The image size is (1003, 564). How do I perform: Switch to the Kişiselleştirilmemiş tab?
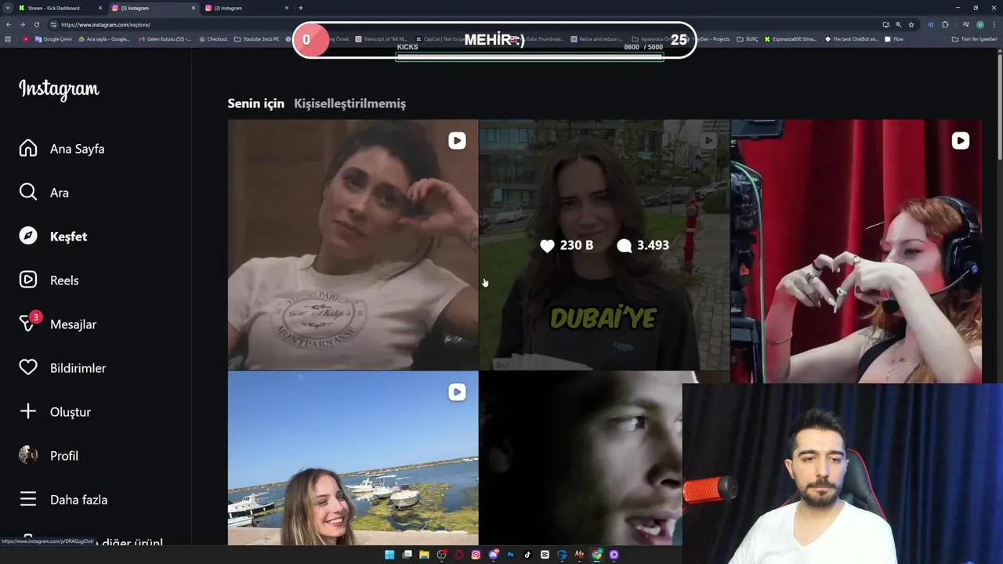pos(349,103)
